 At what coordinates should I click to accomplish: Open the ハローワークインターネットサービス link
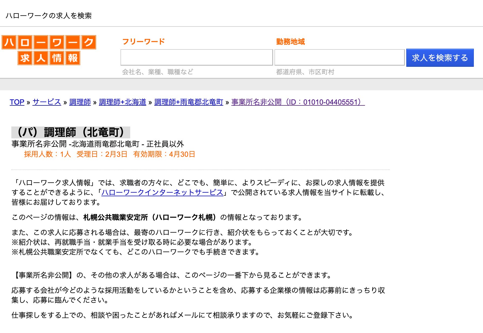tap(162, 193)
